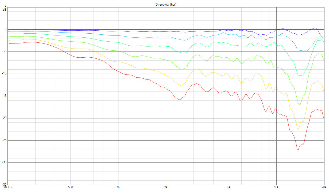Select the lime green curve's lowest dip past 10k

coord(300,104)
